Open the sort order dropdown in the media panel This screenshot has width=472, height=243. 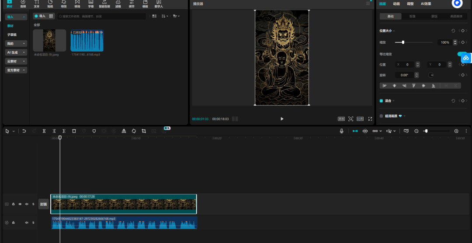[x=165, y=16]
